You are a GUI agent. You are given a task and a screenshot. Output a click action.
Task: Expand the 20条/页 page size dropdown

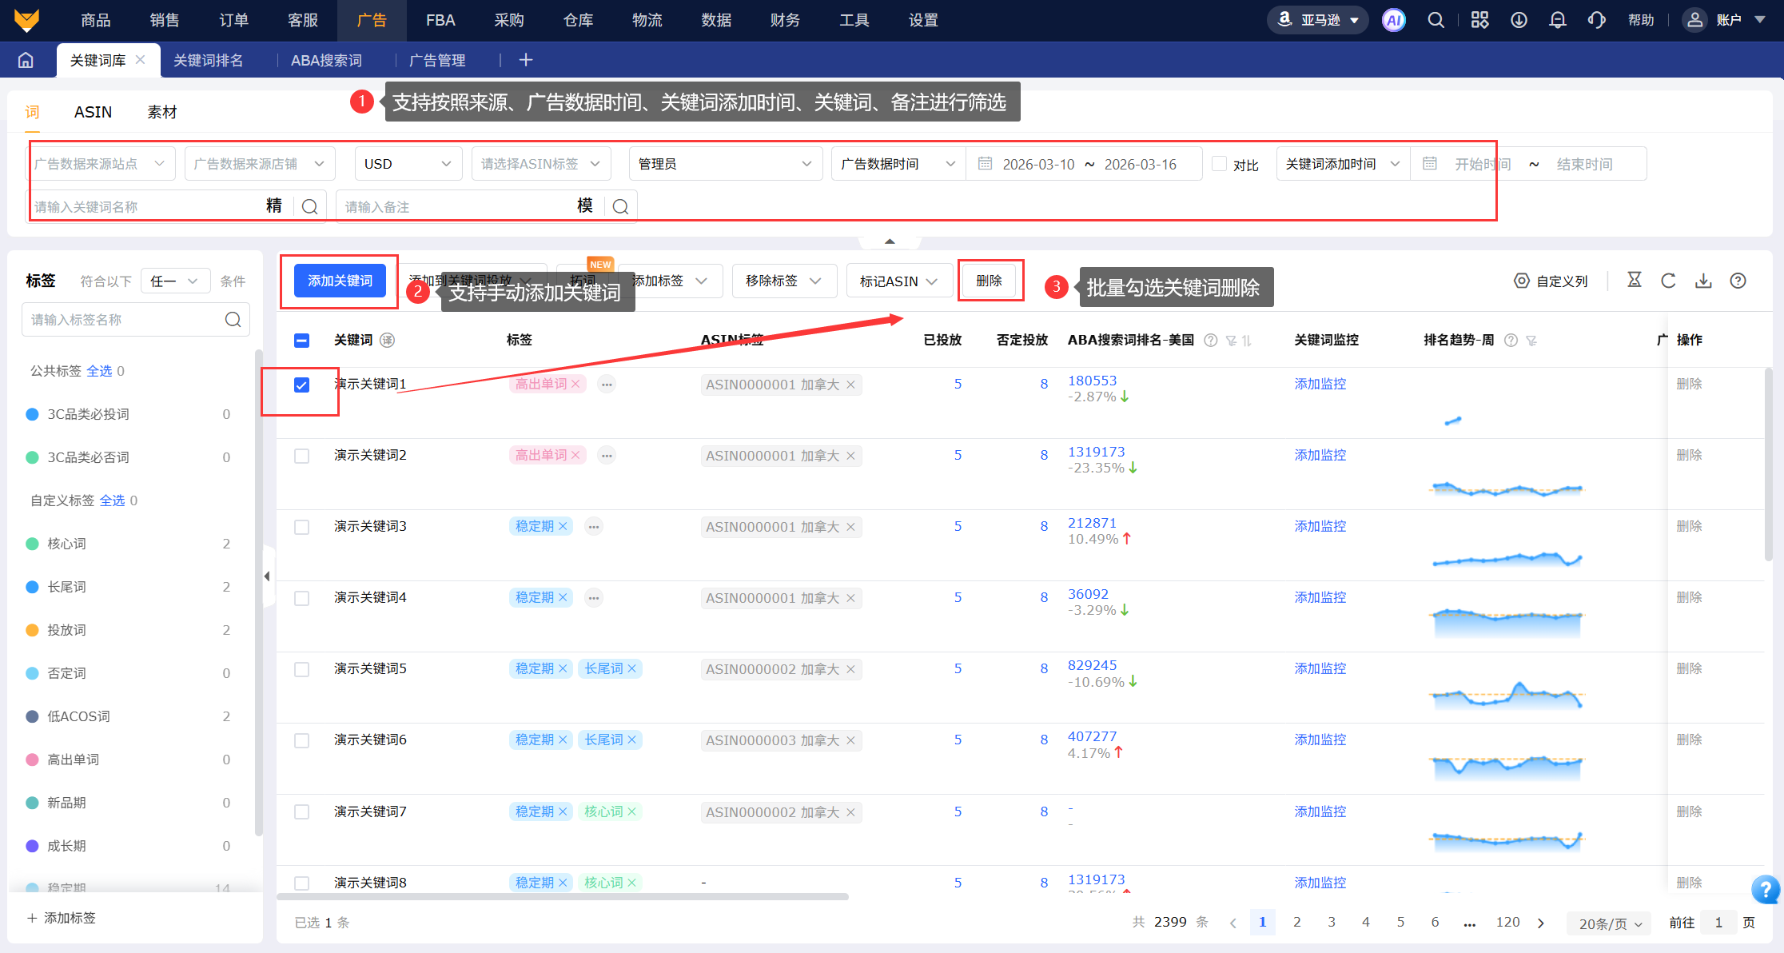pos(1609,923)
